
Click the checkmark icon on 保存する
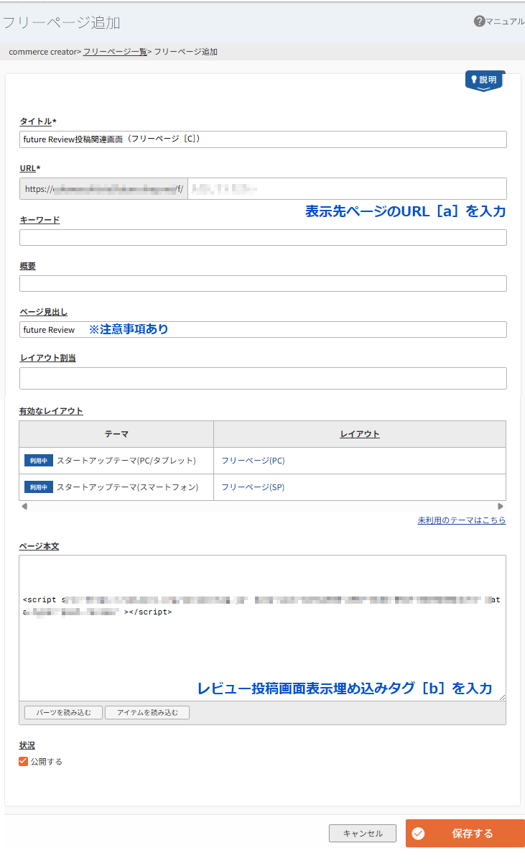tap(418, 834)
